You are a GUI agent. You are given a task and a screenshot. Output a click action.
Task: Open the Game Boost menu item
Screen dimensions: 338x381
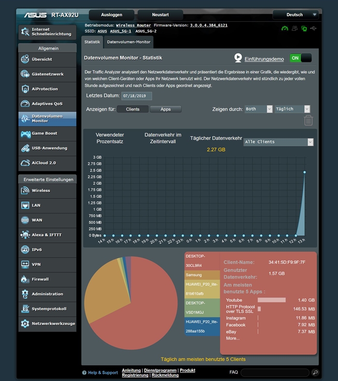(47, 133)
